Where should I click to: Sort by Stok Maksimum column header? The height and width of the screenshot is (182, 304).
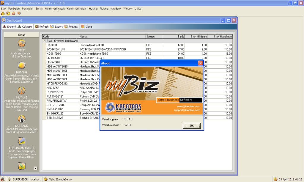pos(220,37)
